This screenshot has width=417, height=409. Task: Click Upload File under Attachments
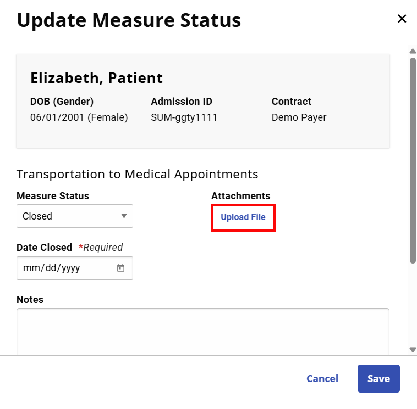coord(243,217)
